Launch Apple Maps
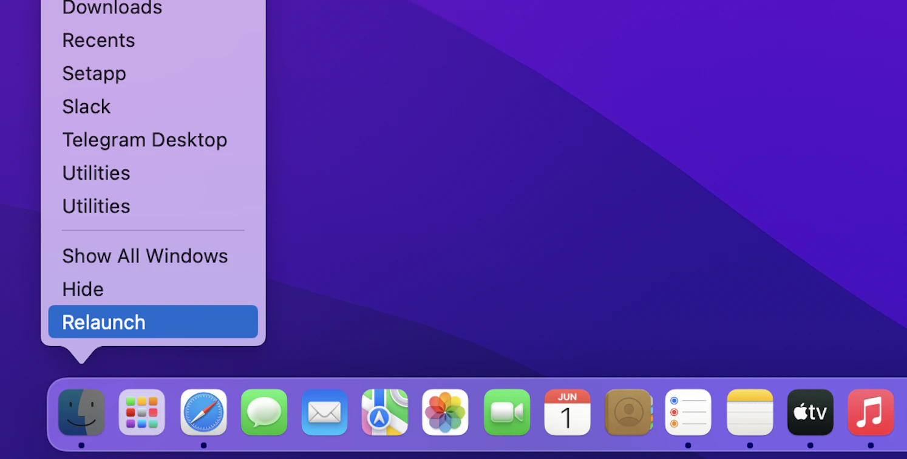This screenshot has height=459, width=907. tap(385, 413)
